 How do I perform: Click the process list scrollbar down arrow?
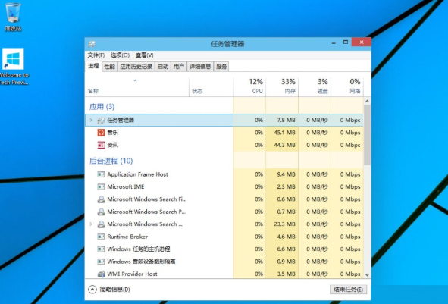[x=367, y=275]
